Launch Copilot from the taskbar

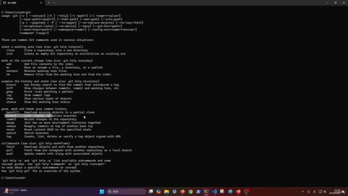click(158, 192)
